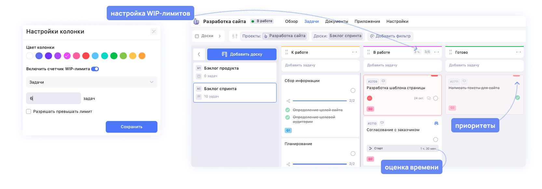The width and height of the screenshot is (542, 189).
Task: Click the type icon next to #2710
Action: (x=382, y=123)
